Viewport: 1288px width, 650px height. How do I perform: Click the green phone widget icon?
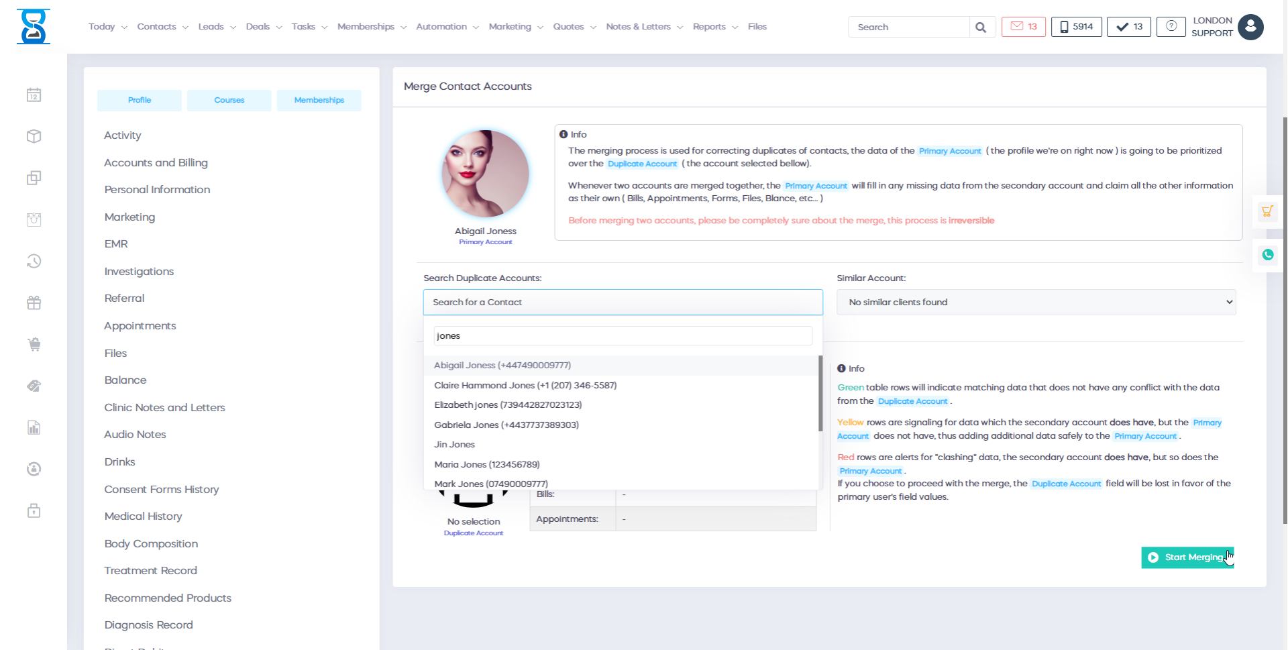click(1267, 255)
